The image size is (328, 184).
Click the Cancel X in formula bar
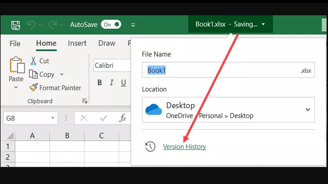(x=84, y=118)
